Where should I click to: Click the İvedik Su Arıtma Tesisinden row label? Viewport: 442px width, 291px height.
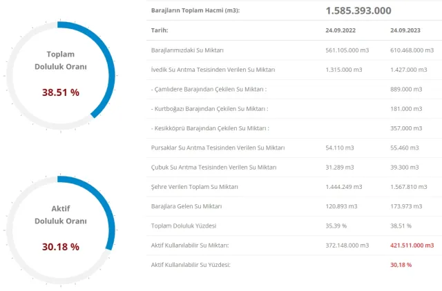[213, 70]
